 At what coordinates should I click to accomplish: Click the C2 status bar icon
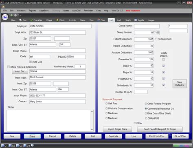click(10, 146)
